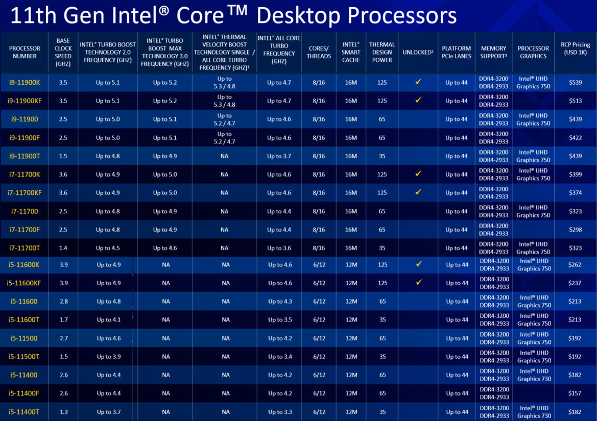The image size is (597, 421).
Task: Click the $298 price for i7-11700F
Action: pyautogui.click(x=576, y=230)
